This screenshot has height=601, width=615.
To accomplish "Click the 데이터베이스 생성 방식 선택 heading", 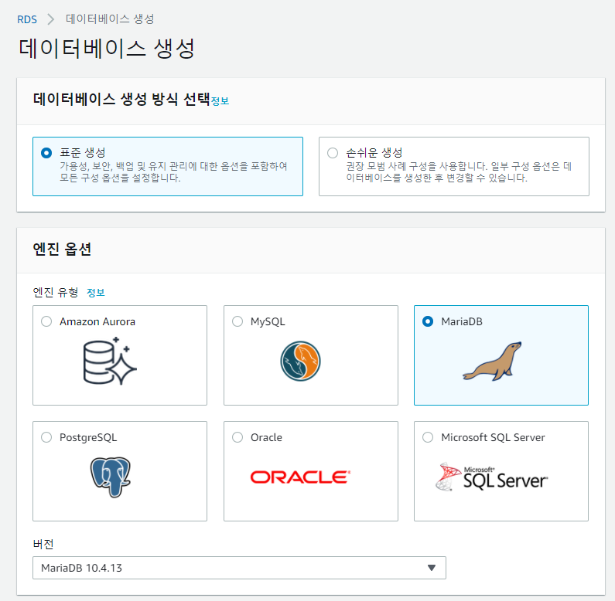I will click(121, 99).
